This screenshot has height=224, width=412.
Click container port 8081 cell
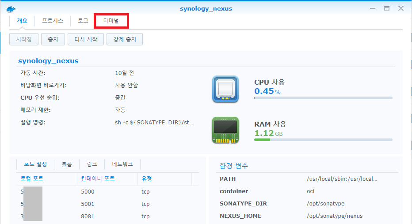(88, 217)
